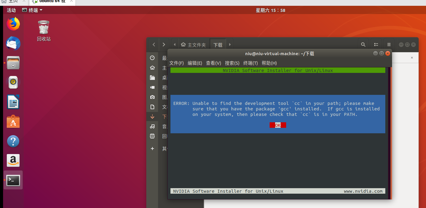
Task: Click the 主文件夹 breadcrumb in Files
Action: point(193,45)
